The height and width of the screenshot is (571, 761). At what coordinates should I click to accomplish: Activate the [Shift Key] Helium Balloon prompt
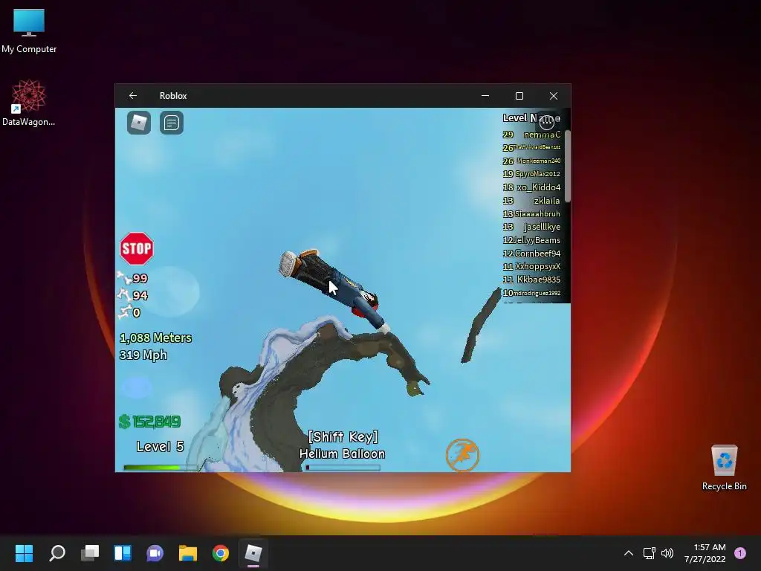(x=343, y=445)
